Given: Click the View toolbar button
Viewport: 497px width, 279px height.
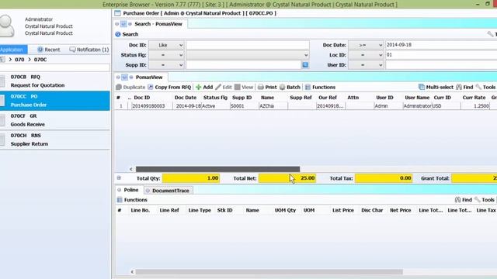Looking at the screenshot, I should (244, 87).
